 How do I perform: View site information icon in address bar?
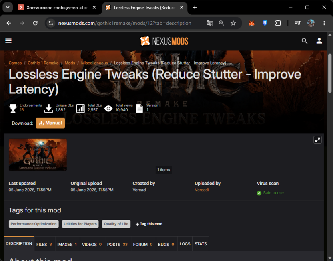(51, 23)
